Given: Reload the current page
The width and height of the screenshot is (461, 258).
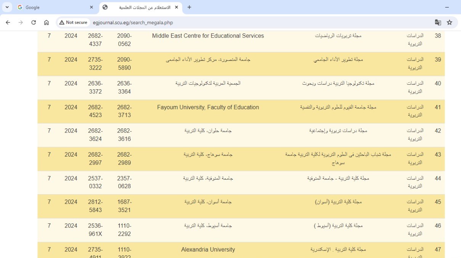Looking at the screenshot, I should tap(34, 22).
